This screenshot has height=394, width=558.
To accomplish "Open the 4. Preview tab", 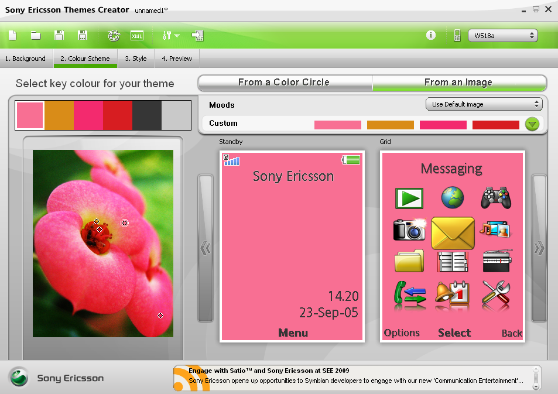I will click(177, 59).
